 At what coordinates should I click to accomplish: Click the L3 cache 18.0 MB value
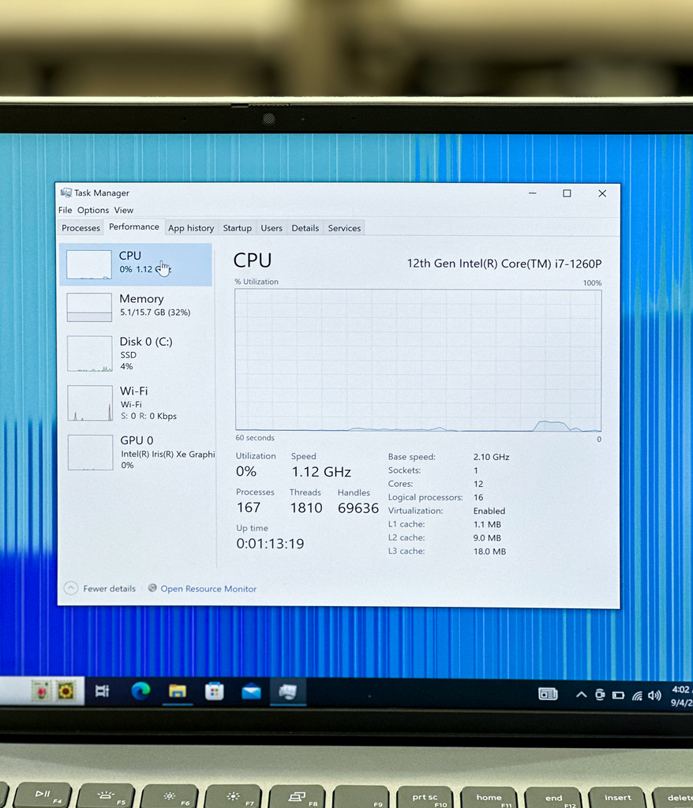[490, 552]
